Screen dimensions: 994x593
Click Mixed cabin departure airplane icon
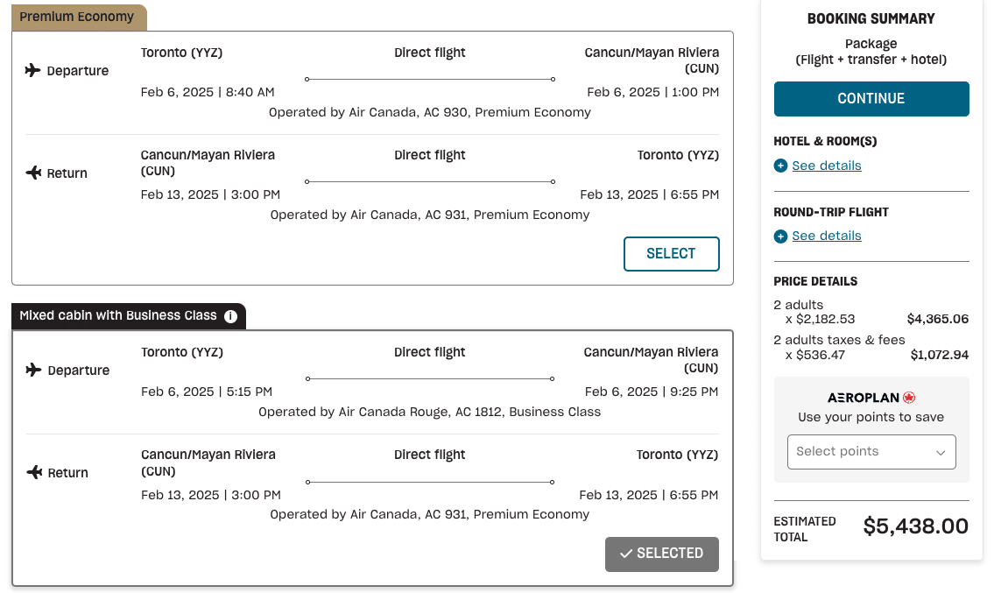click(33, 370)
